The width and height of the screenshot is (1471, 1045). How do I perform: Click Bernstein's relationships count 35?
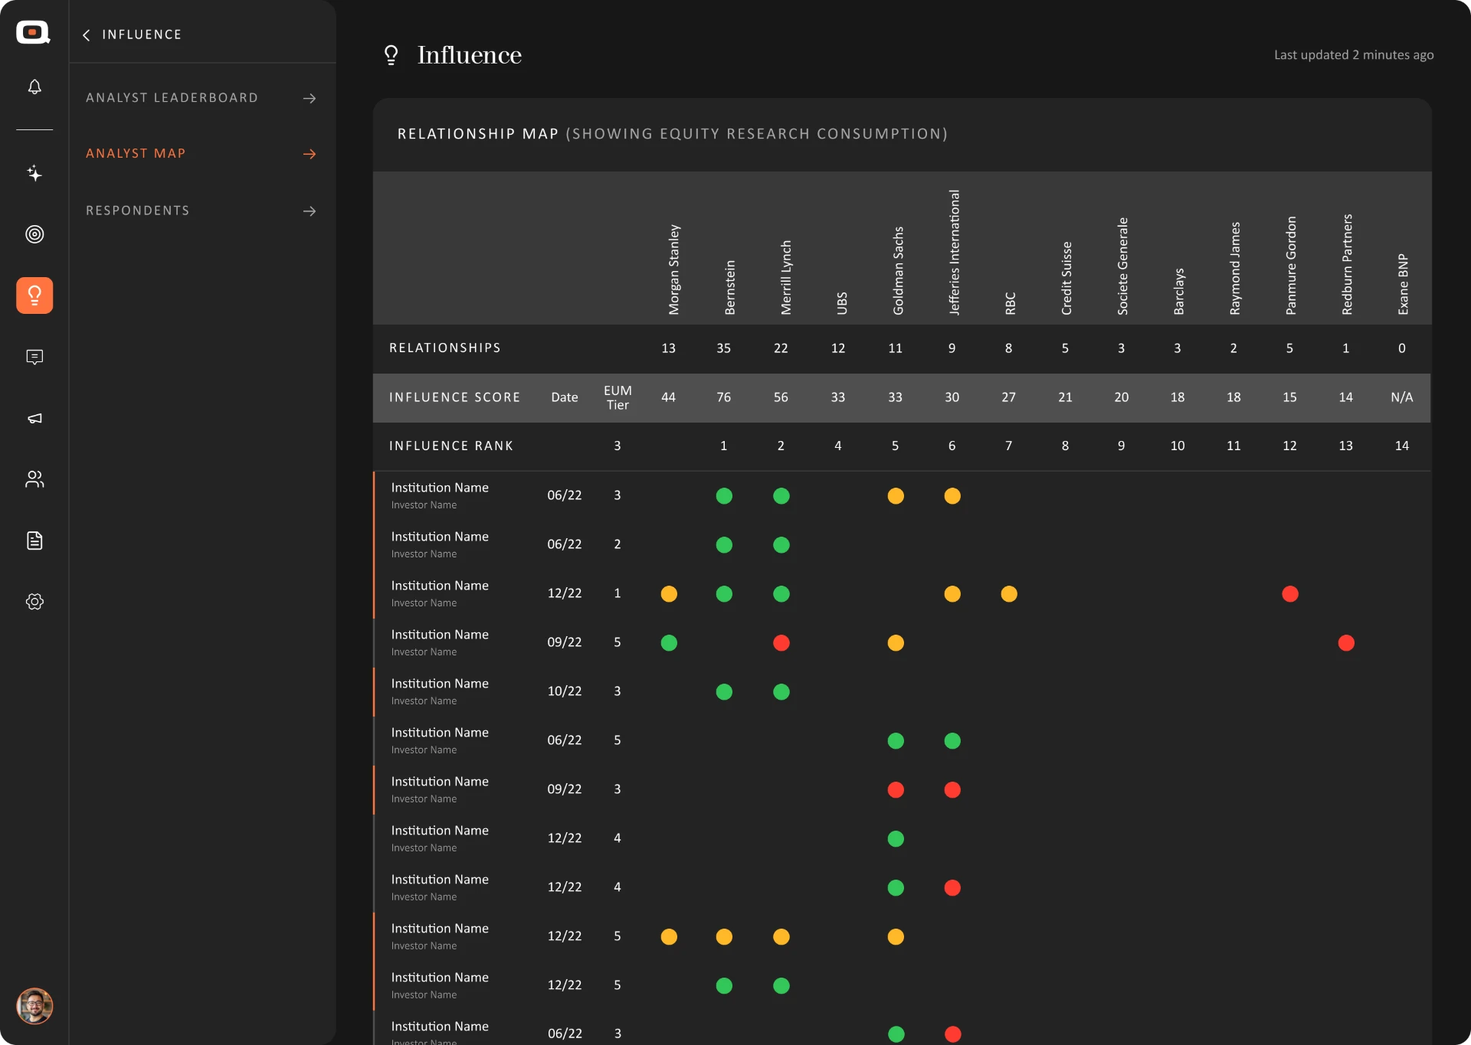[724, 348]
